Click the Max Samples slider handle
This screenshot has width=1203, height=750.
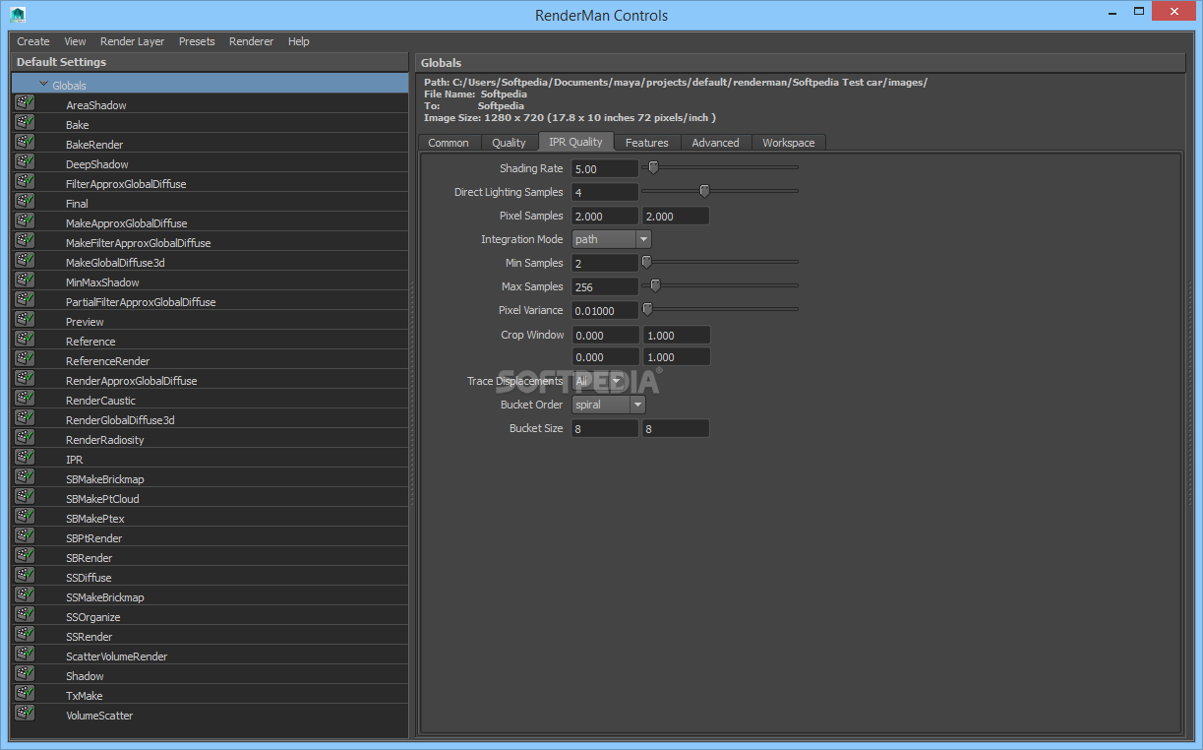pyautogui.click(x=655, y=285)
